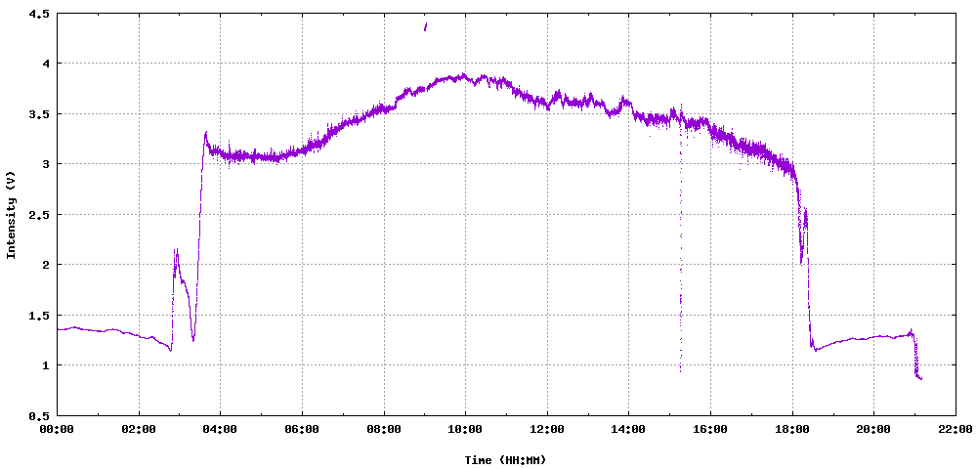The height and width of the screenshot is (469, 977).
Task: Select the 18:00 x-axis tick label
Action: point(792,429)
